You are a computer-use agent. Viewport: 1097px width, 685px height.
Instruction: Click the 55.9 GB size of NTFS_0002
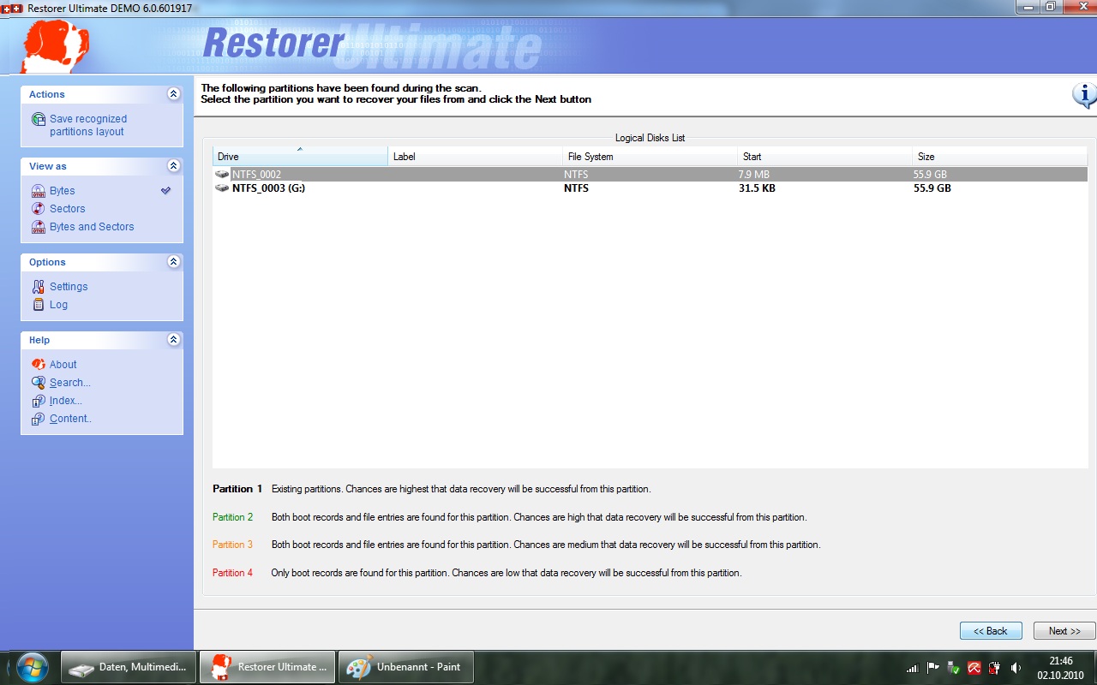click(x=930, y=175)
